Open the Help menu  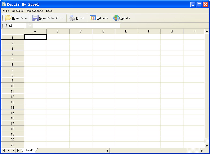coord(49,11)
